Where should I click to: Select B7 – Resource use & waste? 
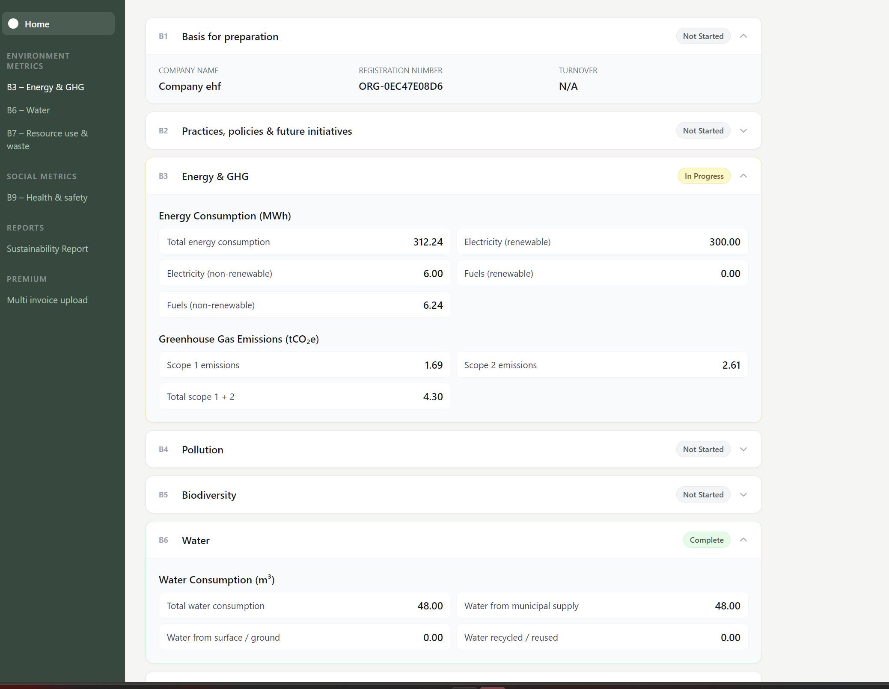click(47, 139)
